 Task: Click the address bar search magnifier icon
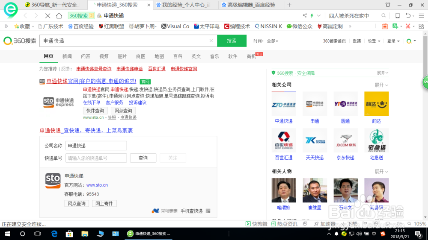click(x=383, y=15)
